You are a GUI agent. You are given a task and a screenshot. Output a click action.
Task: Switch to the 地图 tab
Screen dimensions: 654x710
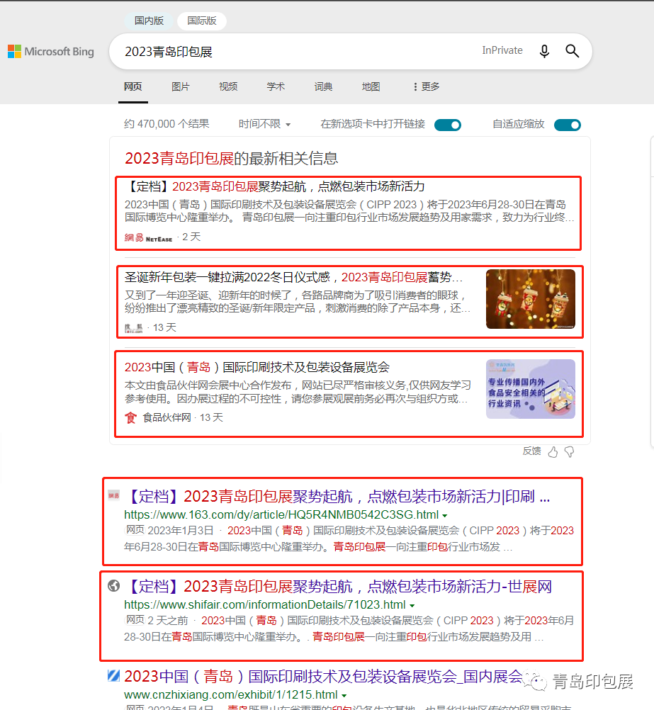pyautogui.click(x=371, y=86)
